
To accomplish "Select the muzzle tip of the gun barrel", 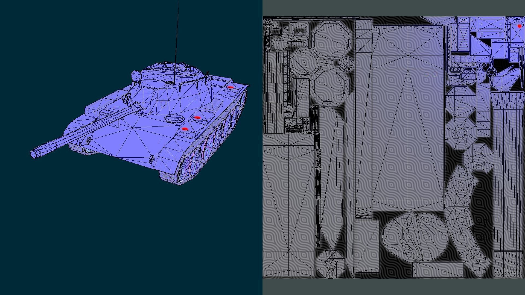I will [x=35, y=154].
